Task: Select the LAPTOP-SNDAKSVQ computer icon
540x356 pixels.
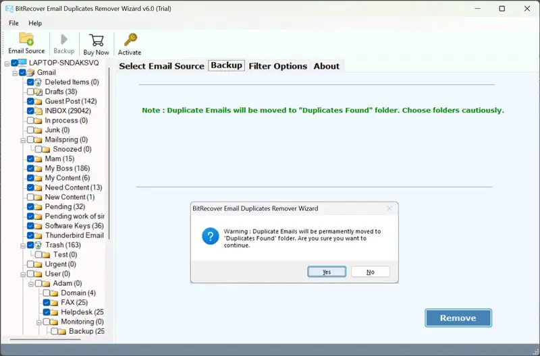Action: 23,63
